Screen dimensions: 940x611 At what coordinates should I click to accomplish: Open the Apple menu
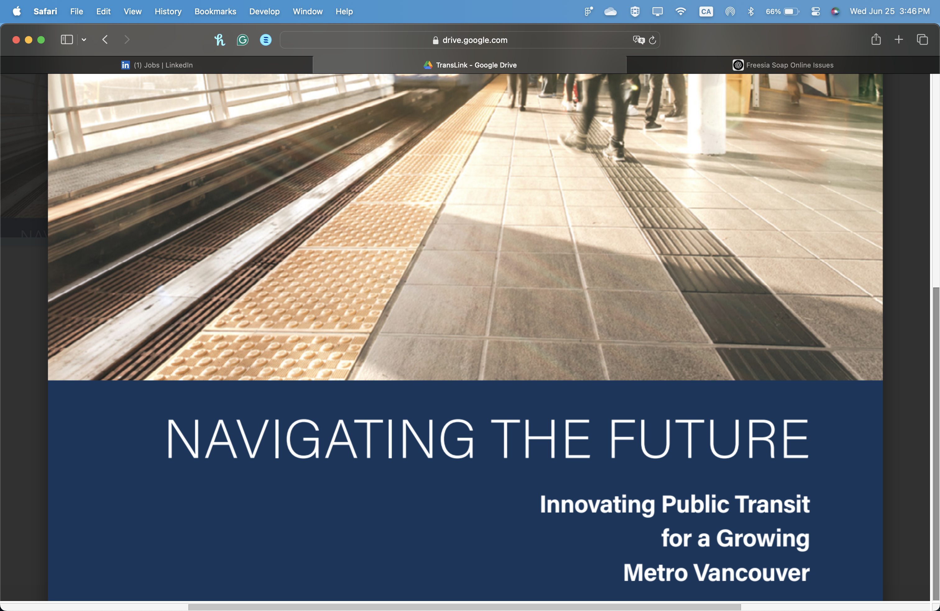(x=16, y=12)
